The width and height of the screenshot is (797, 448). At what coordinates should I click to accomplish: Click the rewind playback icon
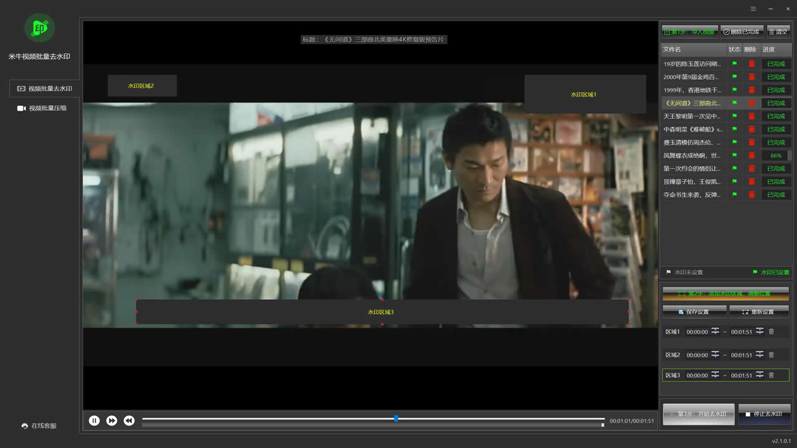(x=129, y=421)
